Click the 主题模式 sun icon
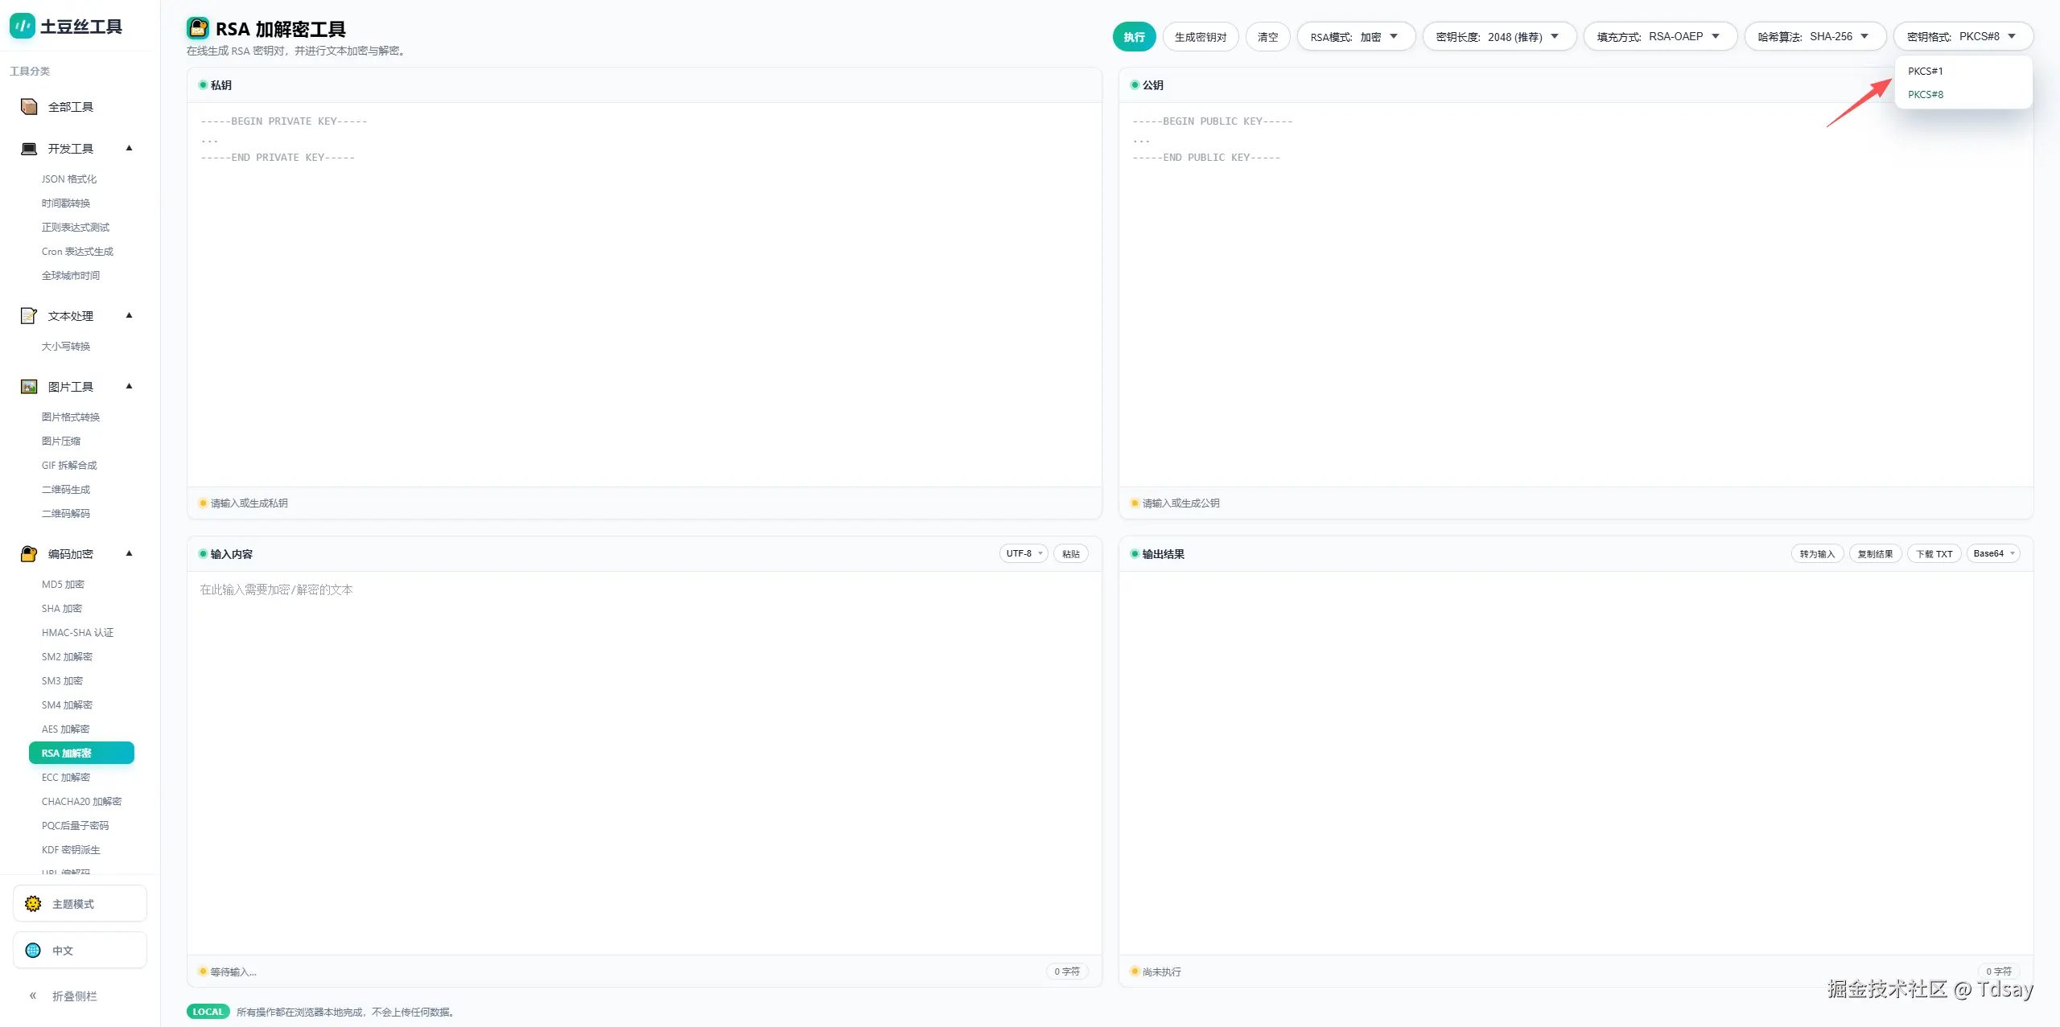 (x=33, y=904)
